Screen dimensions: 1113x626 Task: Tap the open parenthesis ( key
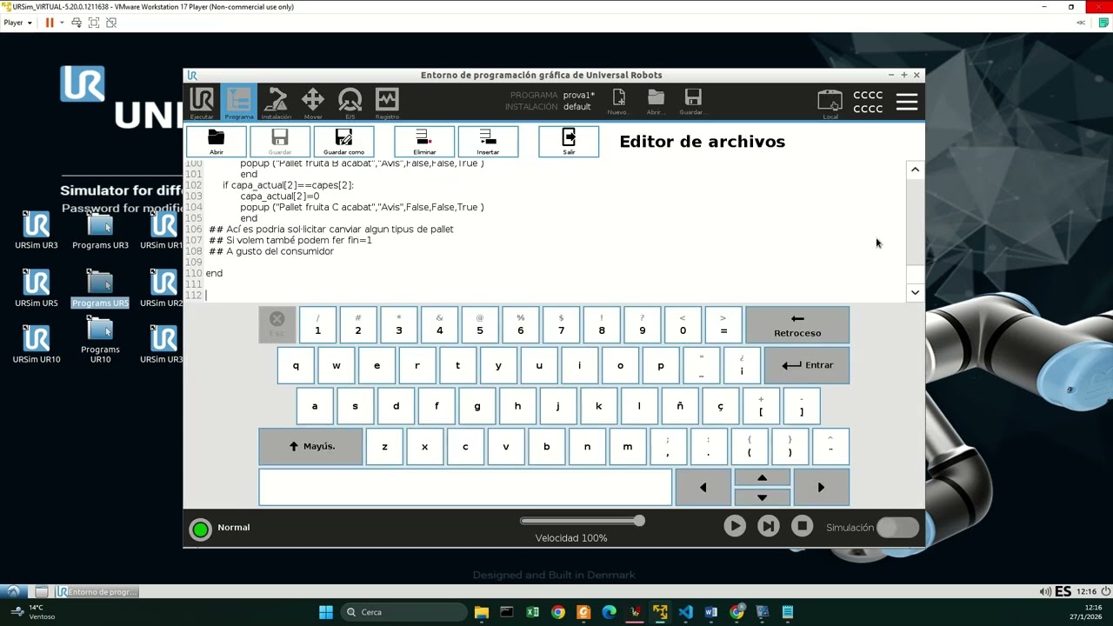coord(749,446)
